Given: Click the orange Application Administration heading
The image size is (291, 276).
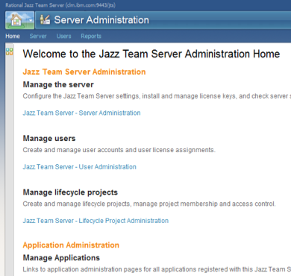Looking at the screenshot, I should pos(71,245).
